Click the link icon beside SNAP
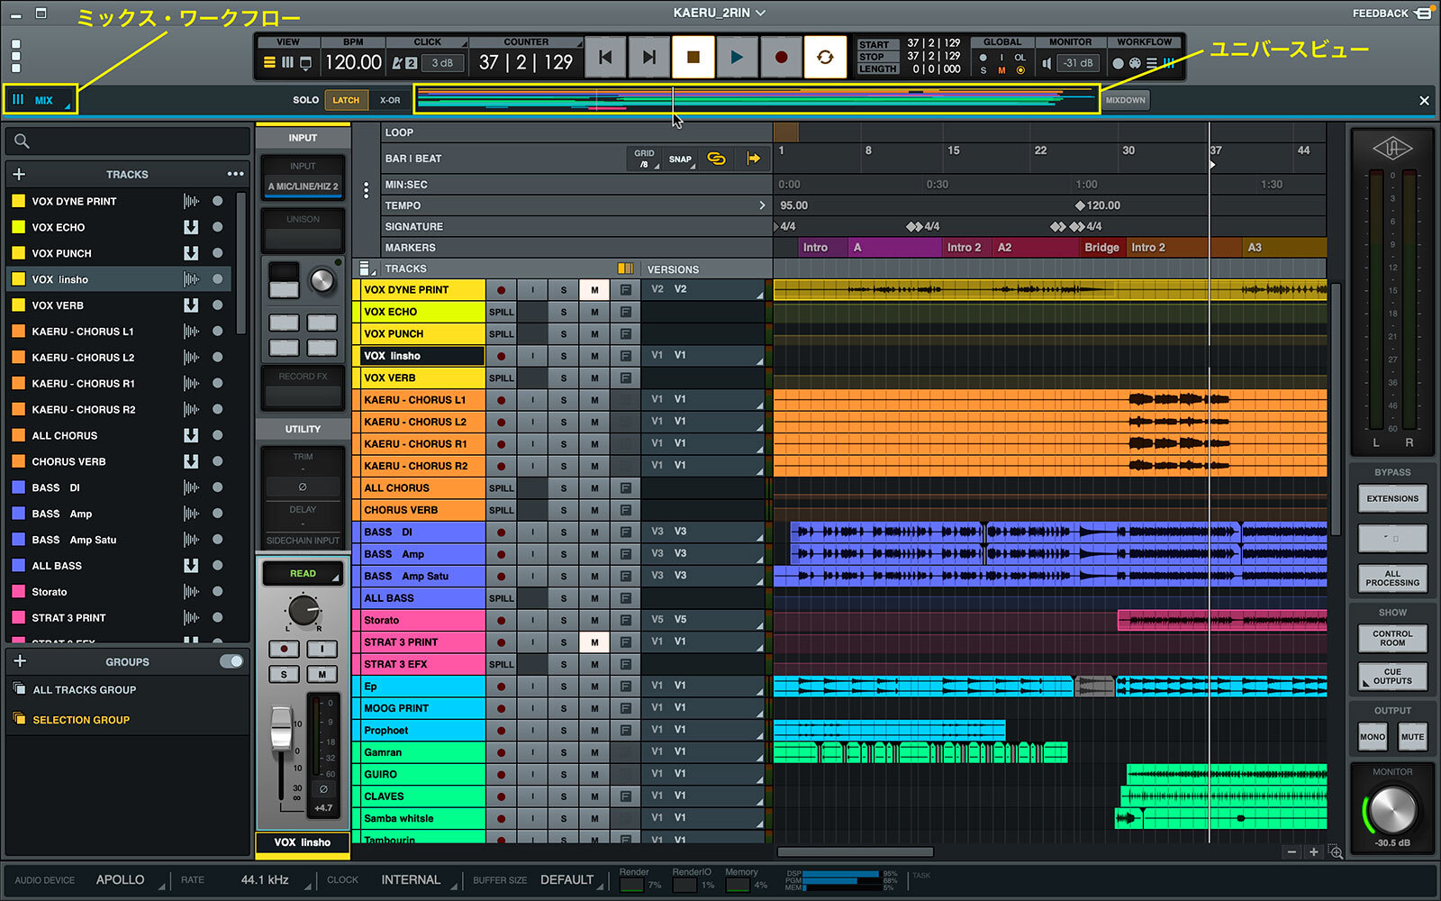 (x=716, y=159)
